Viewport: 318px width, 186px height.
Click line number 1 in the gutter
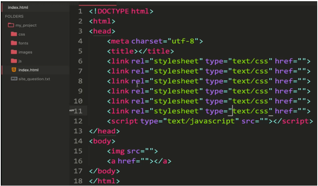[x=80, y=11]
